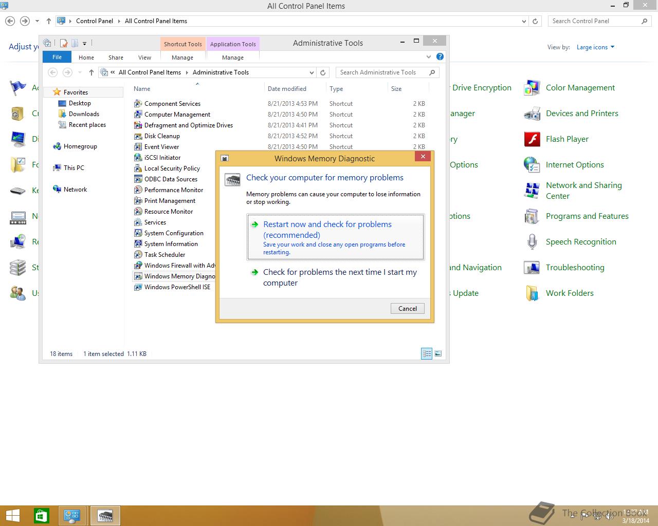Viewport: 658px width, 526px height.
Task: Open Flash Player control panel icon
Action: coord(532,139)
